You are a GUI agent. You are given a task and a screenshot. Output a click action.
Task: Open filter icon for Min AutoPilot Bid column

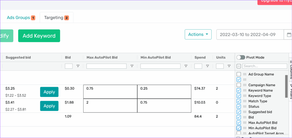[186, 66]
